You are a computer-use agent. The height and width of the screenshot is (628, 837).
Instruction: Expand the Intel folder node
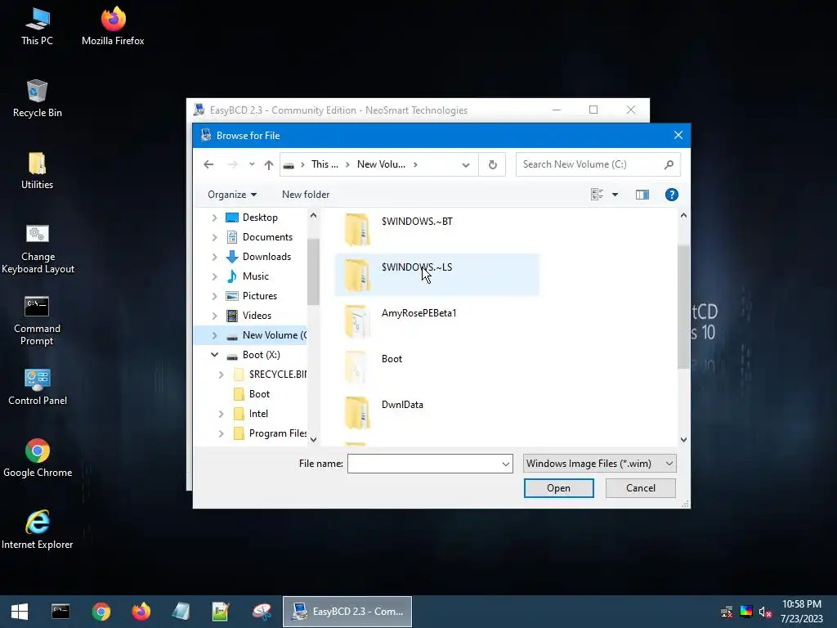(x=221, y=414)
